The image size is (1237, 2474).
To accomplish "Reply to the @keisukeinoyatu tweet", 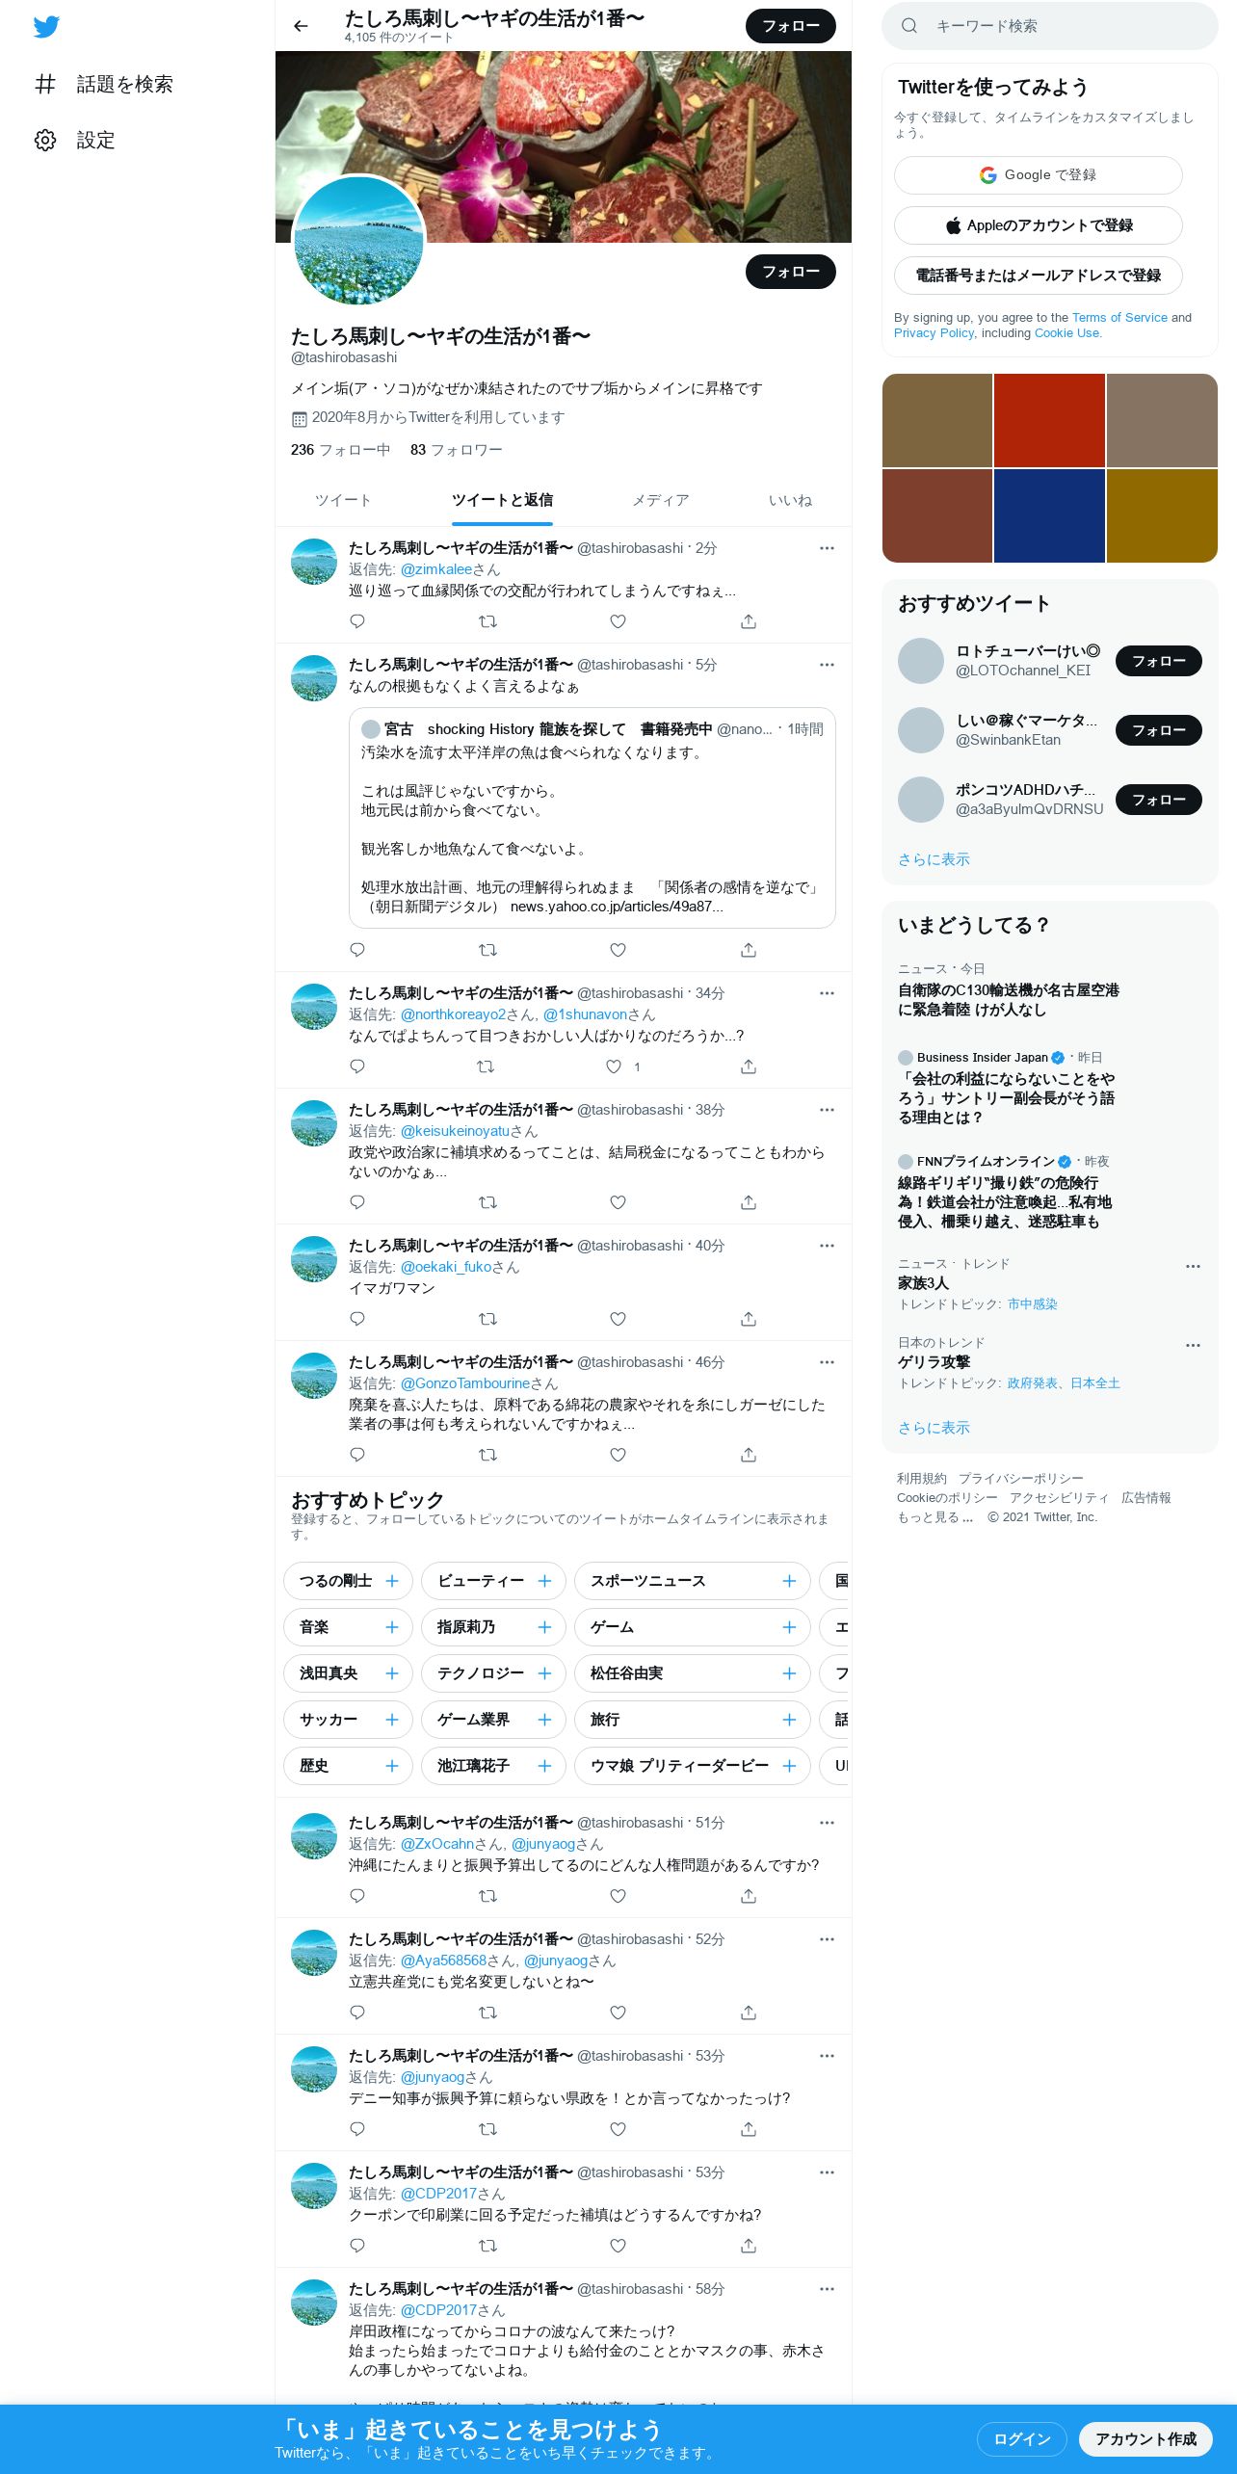I will pyautogui.click(x=357, y=1202).
